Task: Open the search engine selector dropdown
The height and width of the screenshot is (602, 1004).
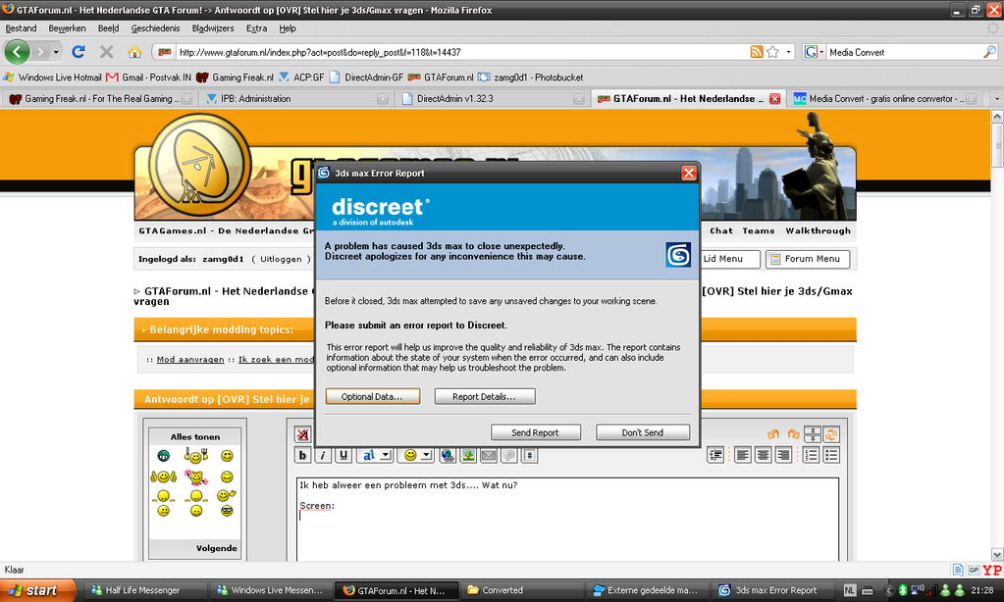Action: (x=814, y=52)
